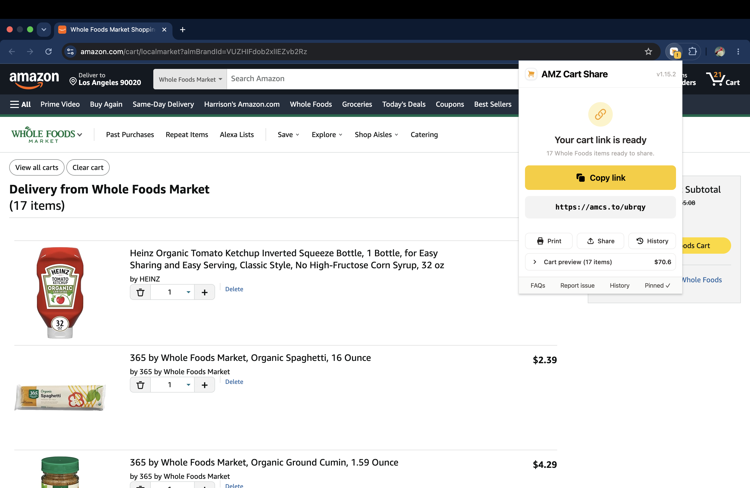Open Catering page
Screen dimensions: 750x488
424,135
